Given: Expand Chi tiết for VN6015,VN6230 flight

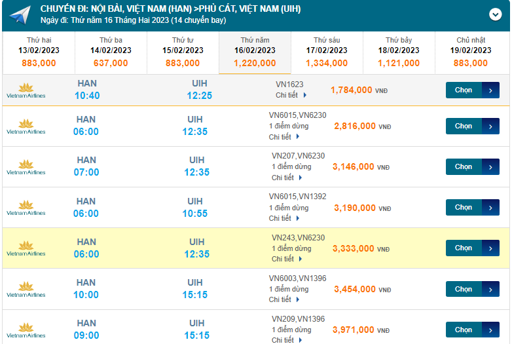Looking at the screenshot, I should coord(284,137).
